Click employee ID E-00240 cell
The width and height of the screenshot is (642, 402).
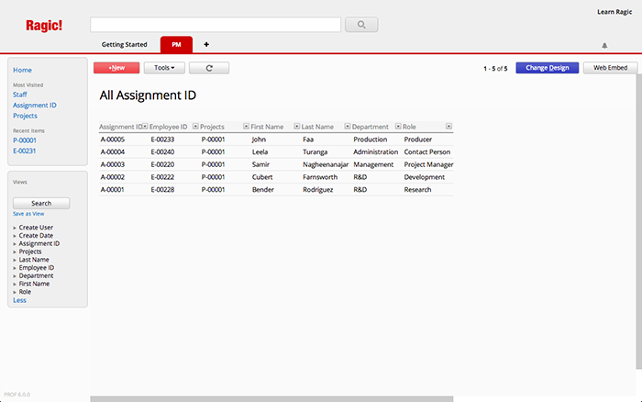tap(162, 152)
